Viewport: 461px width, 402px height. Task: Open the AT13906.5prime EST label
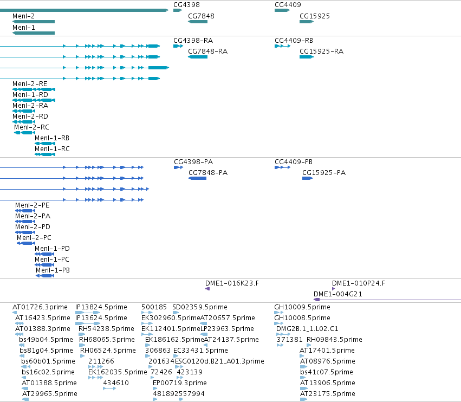328,383
